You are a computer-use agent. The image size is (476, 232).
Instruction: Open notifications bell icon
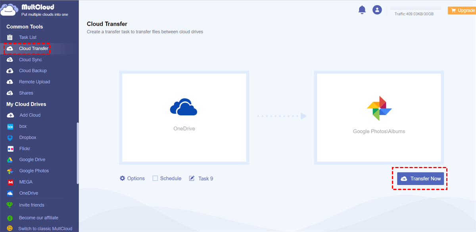(x=362, y=10)
